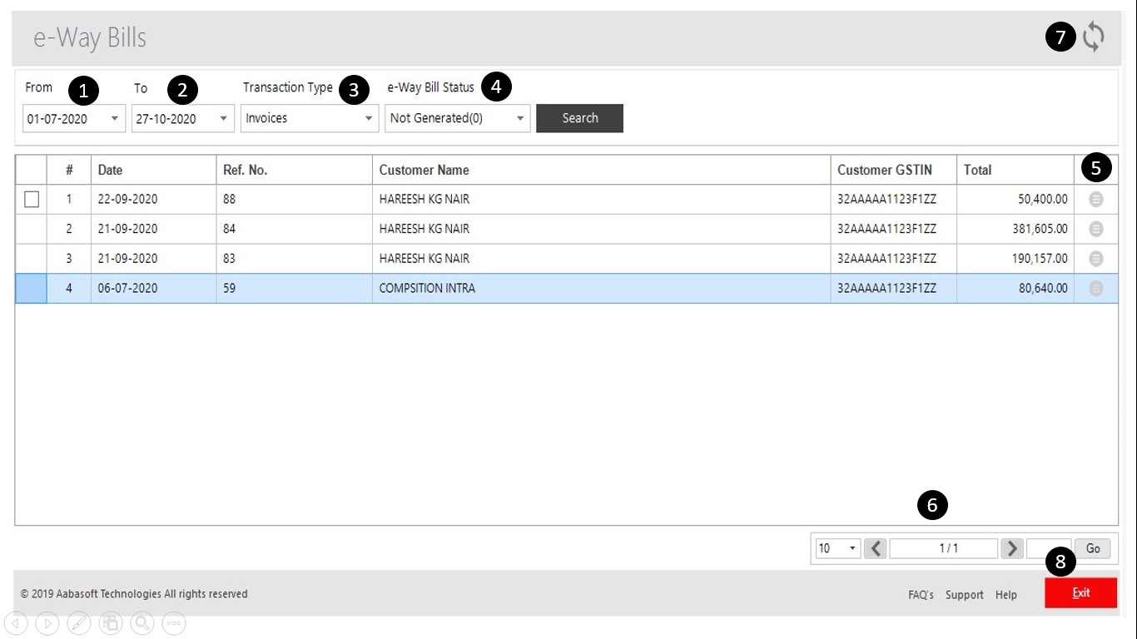The image size is (1137, 639).
Task: Open slideshow see-all-slides control
Action: coord(111,622)
